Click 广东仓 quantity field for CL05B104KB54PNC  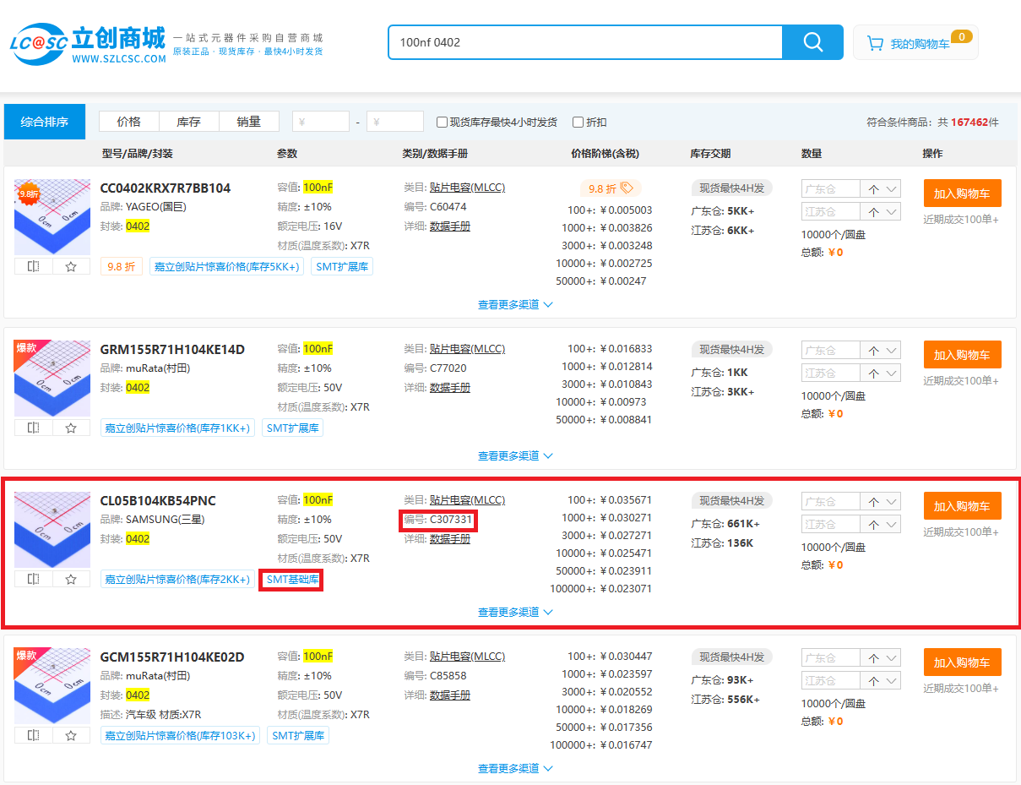point(831,502)
